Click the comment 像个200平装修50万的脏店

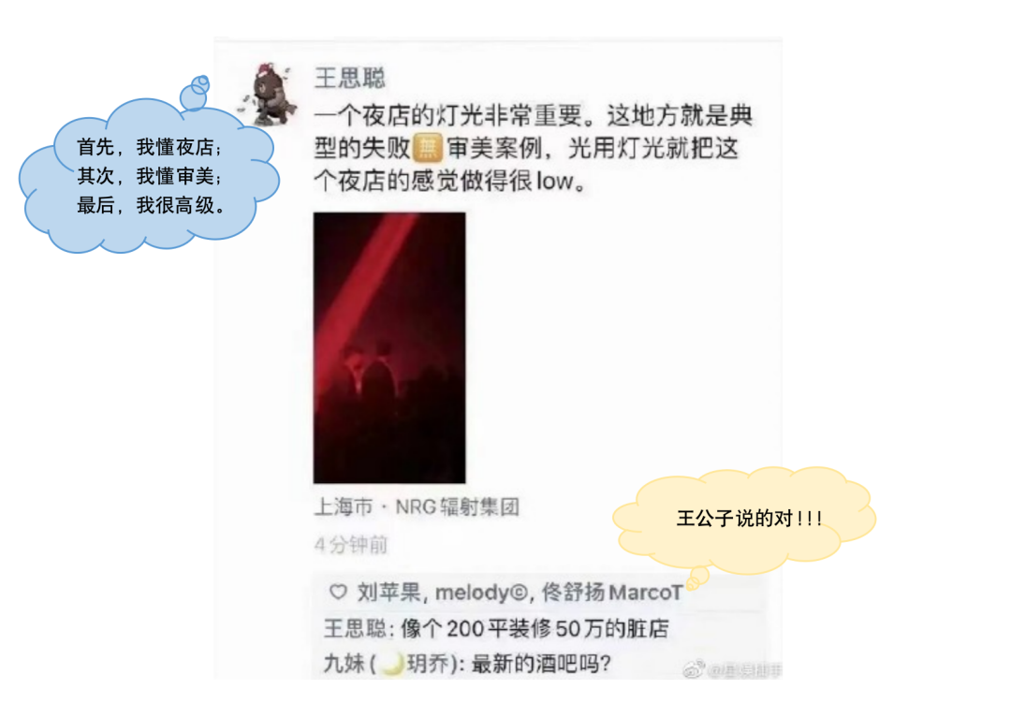tap(535, 628)
